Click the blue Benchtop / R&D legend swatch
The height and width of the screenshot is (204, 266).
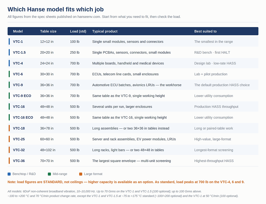(9, 174)
